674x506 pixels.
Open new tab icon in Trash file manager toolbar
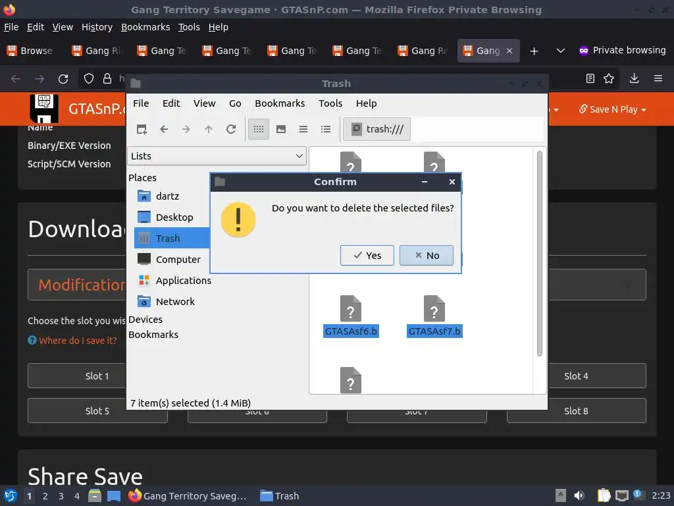(x=142, y=129)
